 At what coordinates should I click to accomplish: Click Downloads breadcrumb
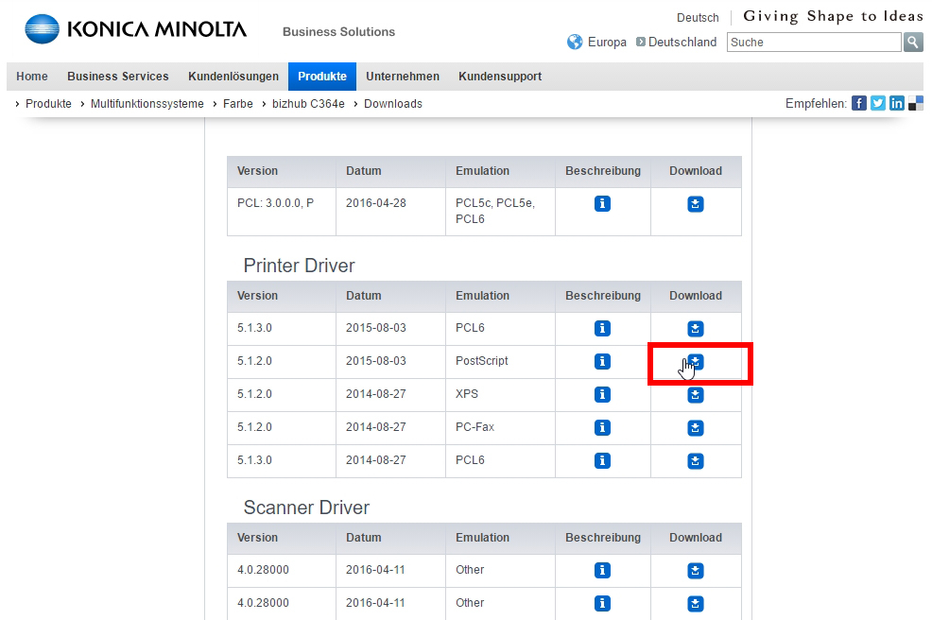(393, 103)
